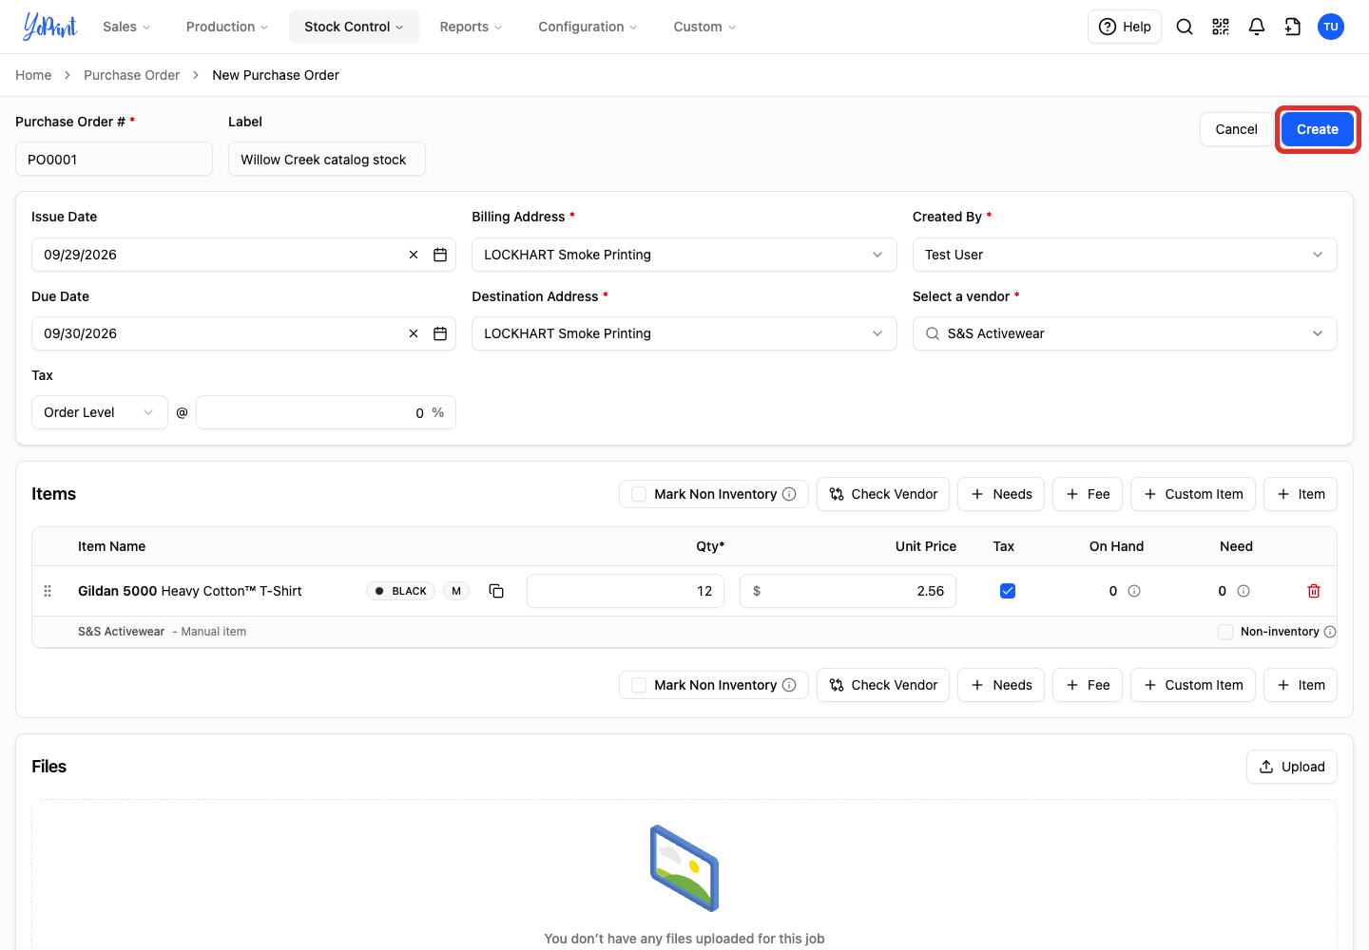
Task: Go to Purchase Order breadcrumb link
Action: [x=131, y=75]
